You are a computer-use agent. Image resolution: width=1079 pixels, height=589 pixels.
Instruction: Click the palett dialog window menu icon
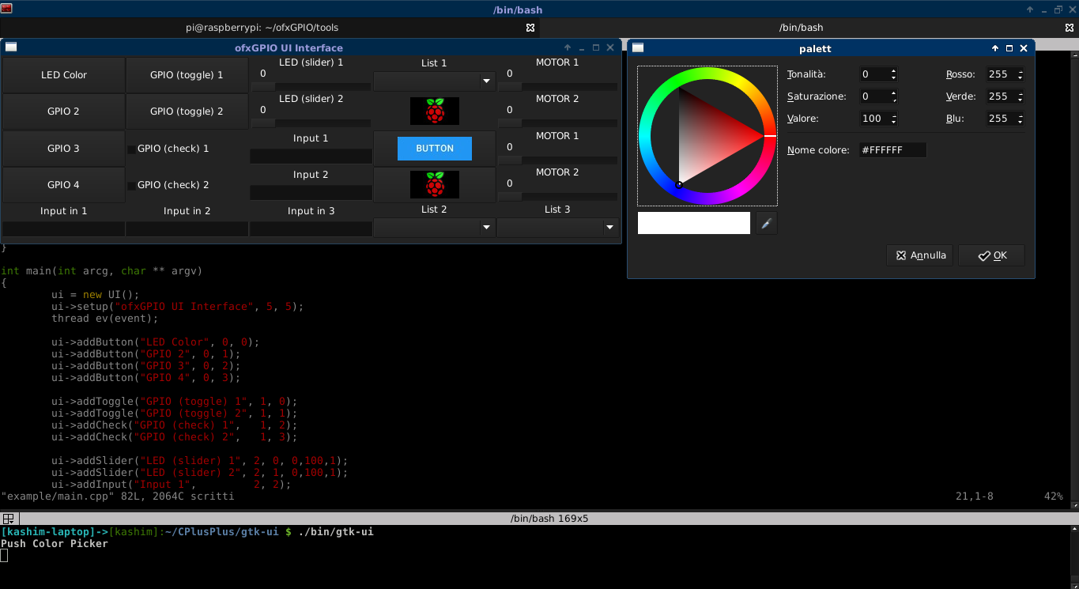638,48
